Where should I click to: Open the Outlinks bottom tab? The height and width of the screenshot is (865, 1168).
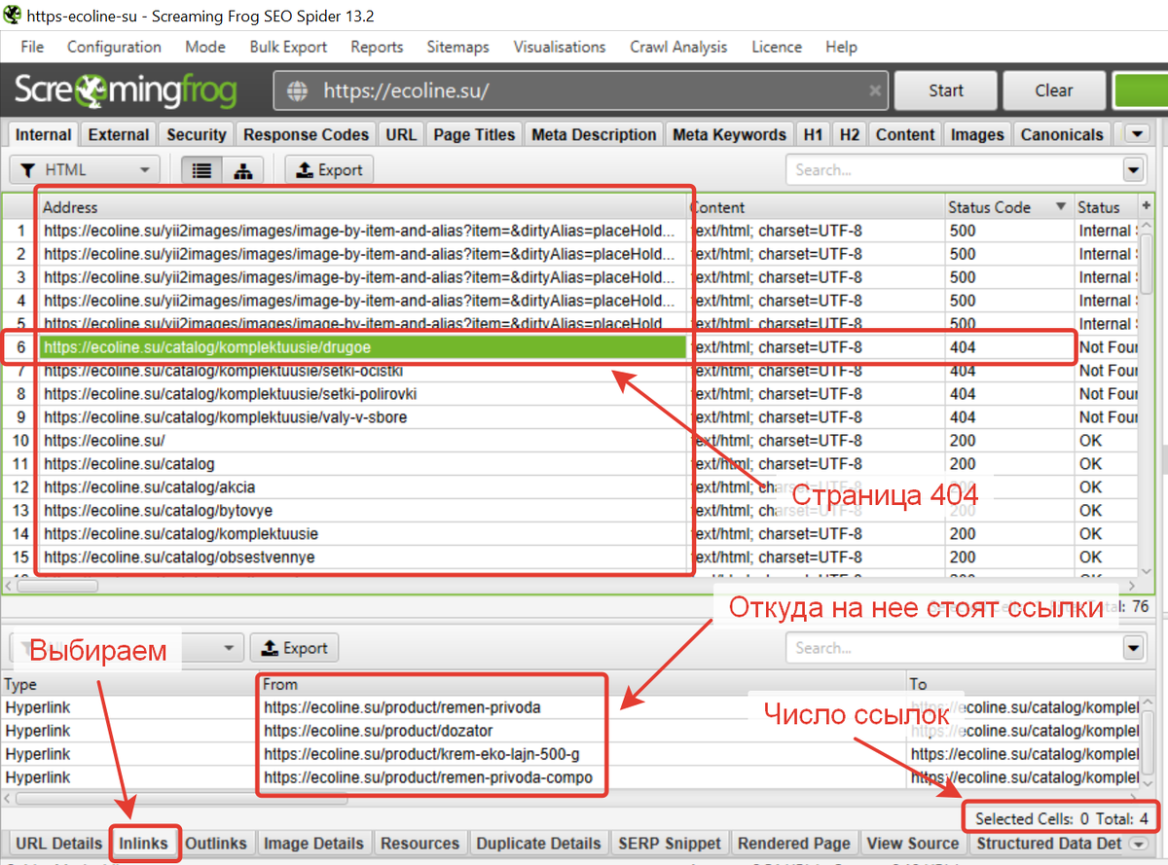click(217, 844)
